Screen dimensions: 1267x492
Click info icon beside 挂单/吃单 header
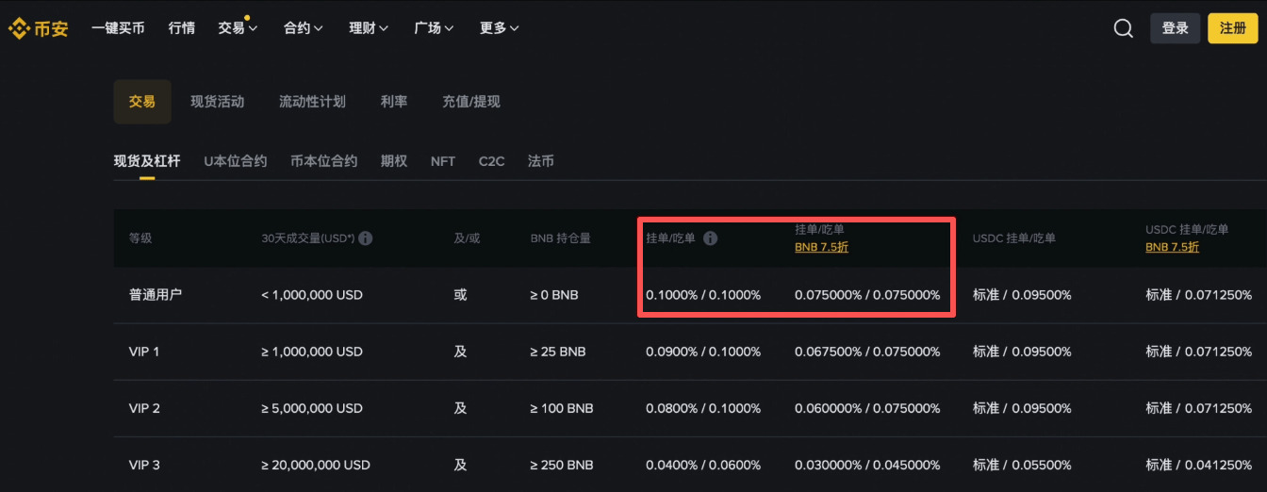(711, 238)
